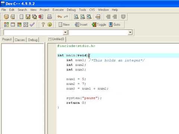Screen dimensions: 179x134
Task: Click the Rebuild All icon
Action: [26, 25]
